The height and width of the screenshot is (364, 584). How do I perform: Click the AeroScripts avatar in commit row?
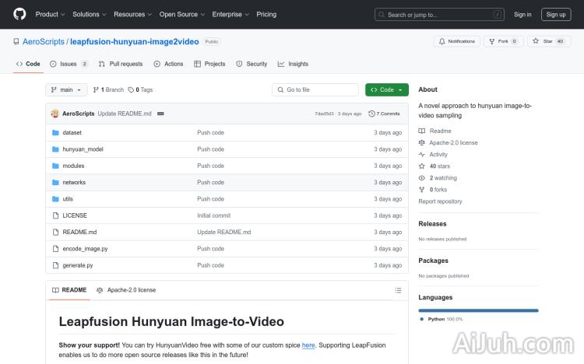click(x=55, y=114)
